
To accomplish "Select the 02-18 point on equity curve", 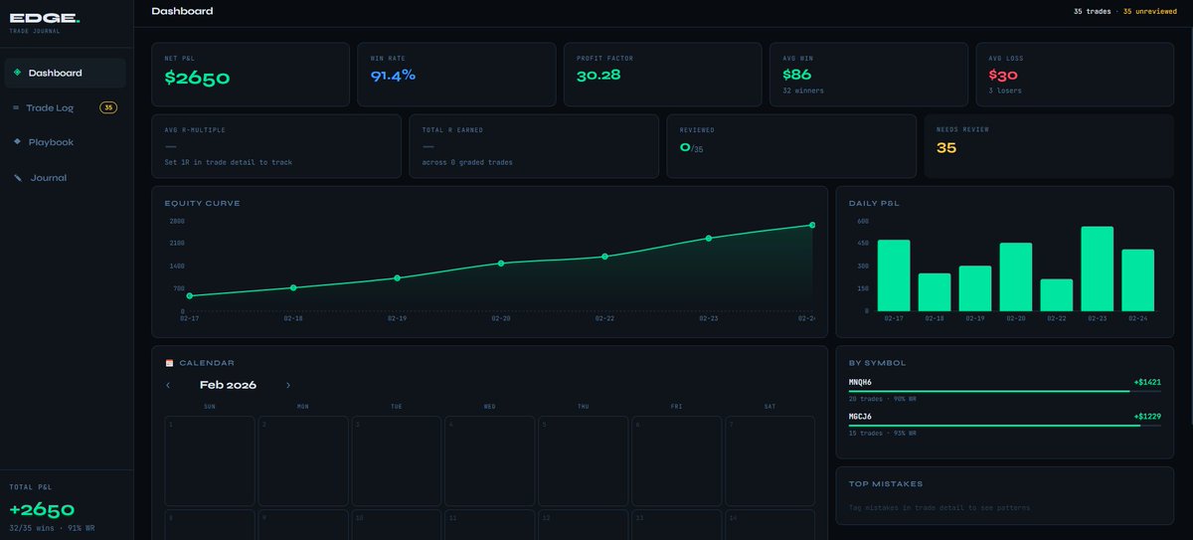I will tap(293, 287).
